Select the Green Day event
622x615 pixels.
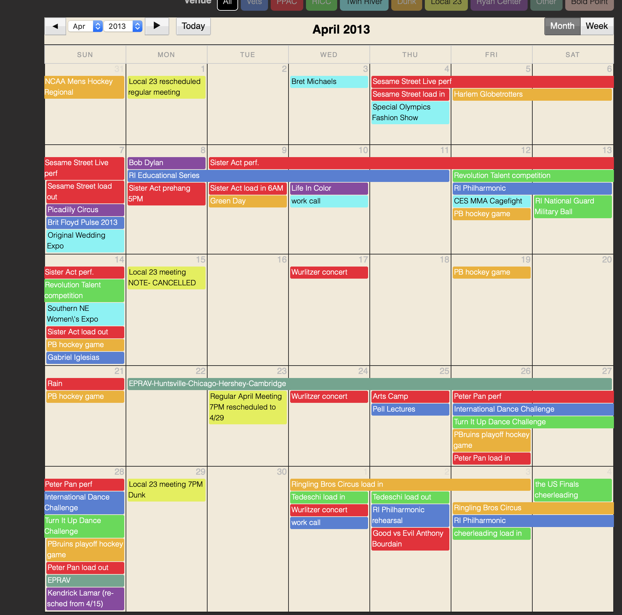[248, 201]
